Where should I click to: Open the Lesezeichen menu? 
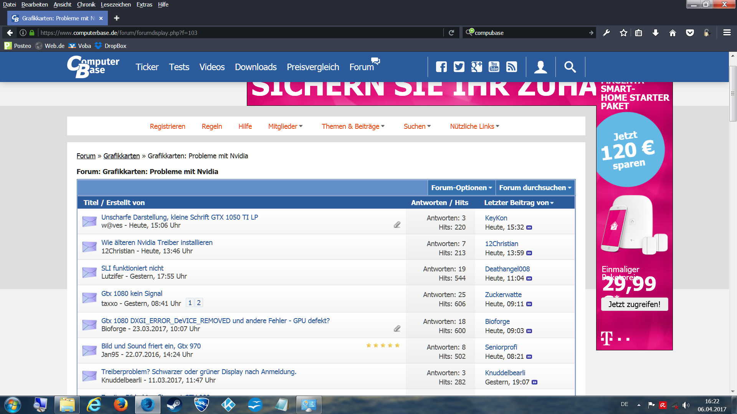tap(116, 5)
